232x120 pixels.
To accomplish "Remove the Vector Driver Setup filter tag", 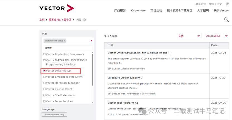I will (x=65, y=41).
